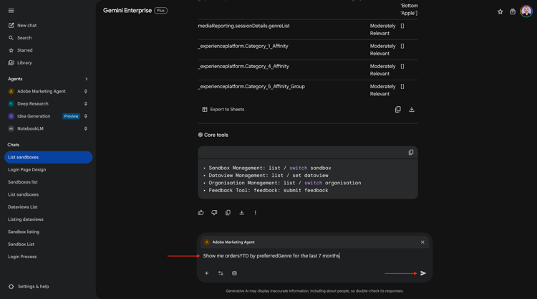Image resolution: width=537 pixels, height=299 pixels.
Task: Select the Dataviews List chat
Action: click(x=23, y=207)
